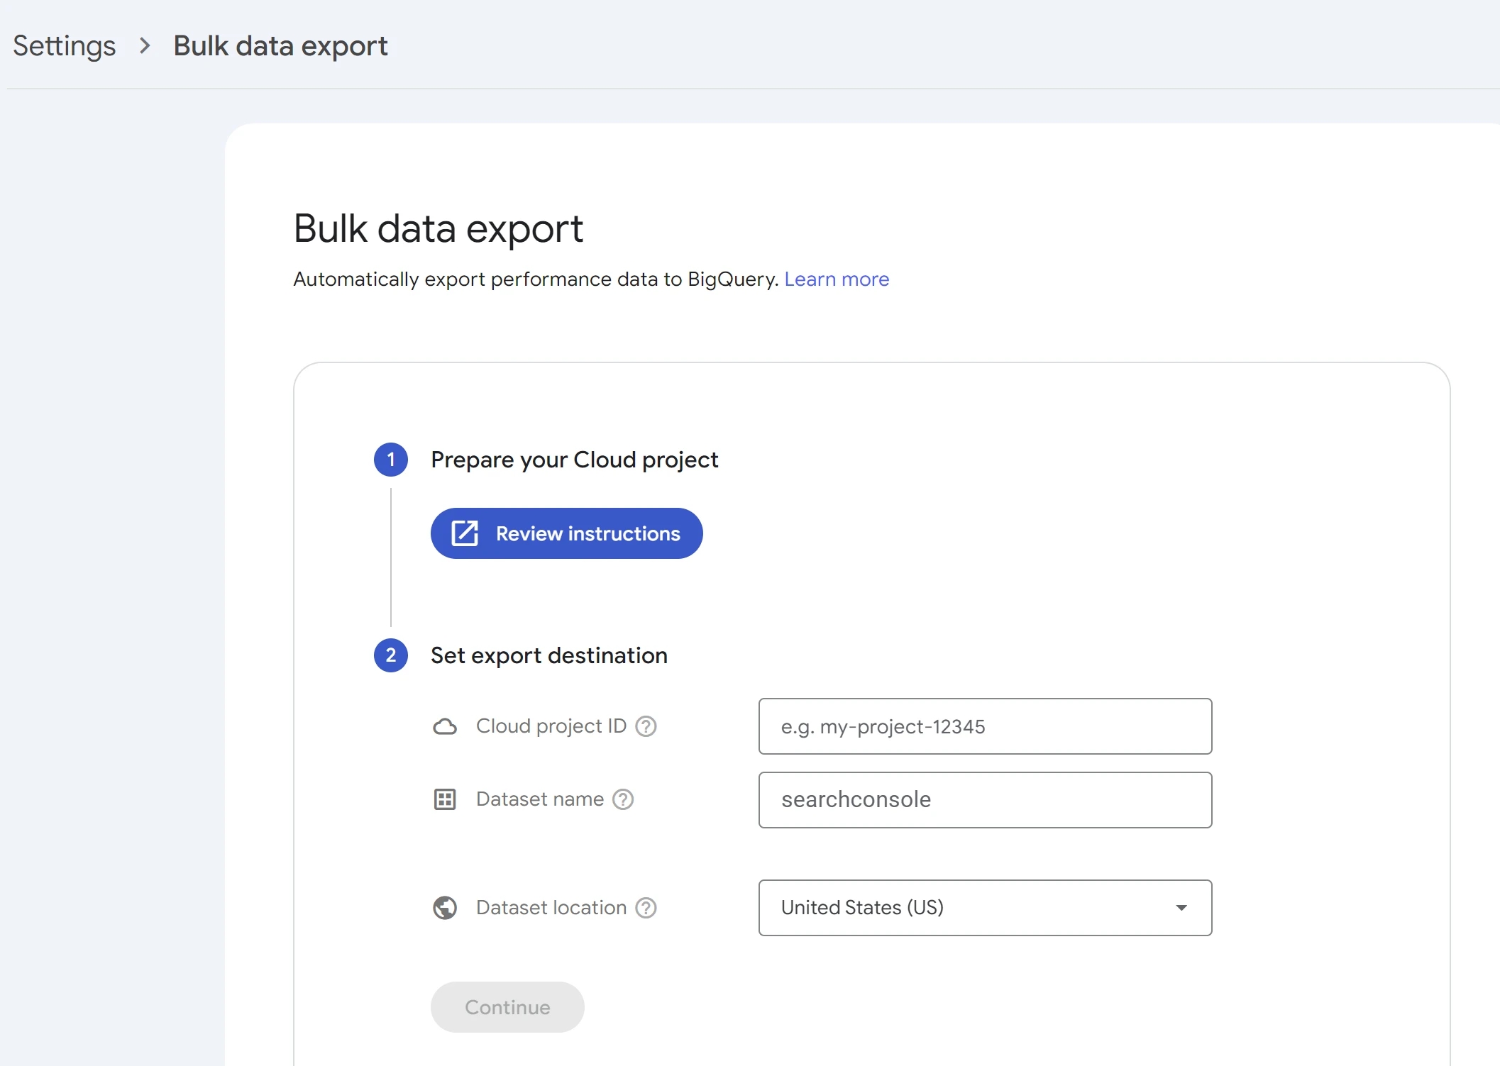
Task: Click the Prepare your Cloud project heading
Action: 575,460
